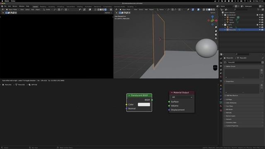
Task: Click the Select menu in left viewport header
Action: point(27,10)
